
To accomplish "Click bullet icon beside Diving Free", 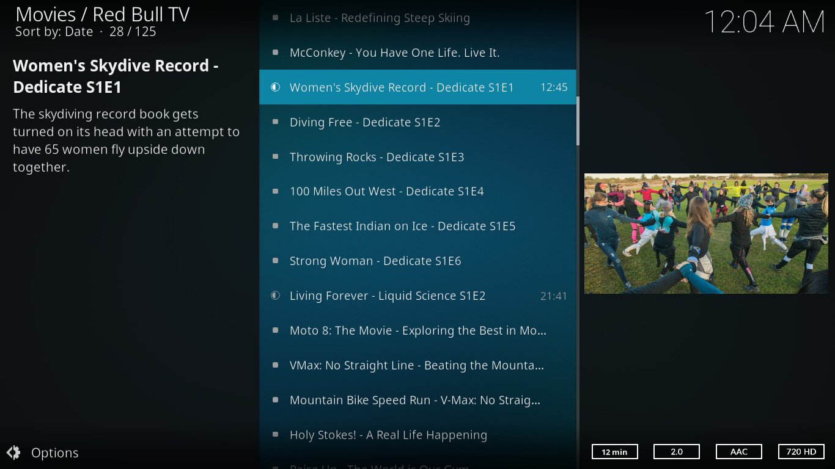I will [276, 122].
